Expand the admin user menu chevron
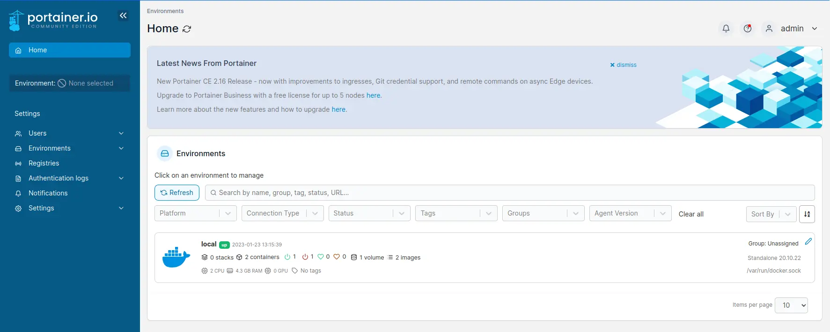 point(815,29)
